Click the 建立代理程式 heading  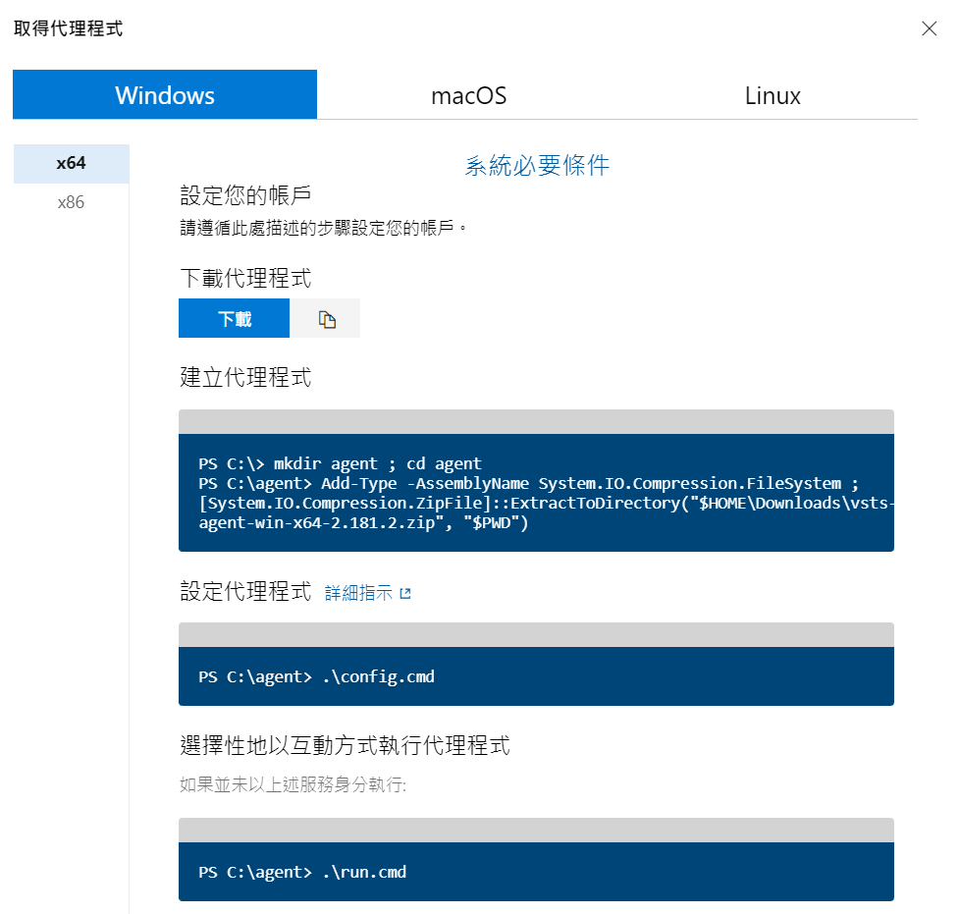click(x=245, y=377)
